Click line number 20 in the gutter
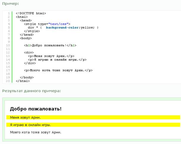Screen dimensions: 181x144 point(8,81)
